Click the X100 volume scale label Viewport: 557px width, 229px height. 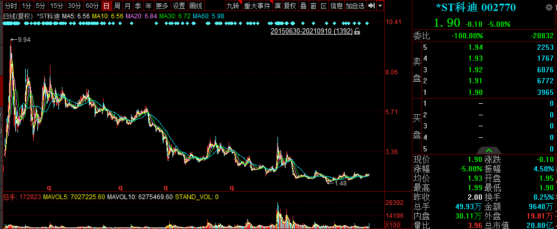coord(393,225)
